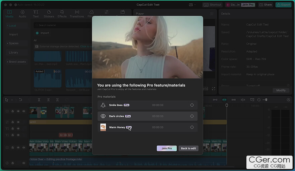295x171 pixels.
Task: Undo the last timeline action
Action: pos(20,100)
